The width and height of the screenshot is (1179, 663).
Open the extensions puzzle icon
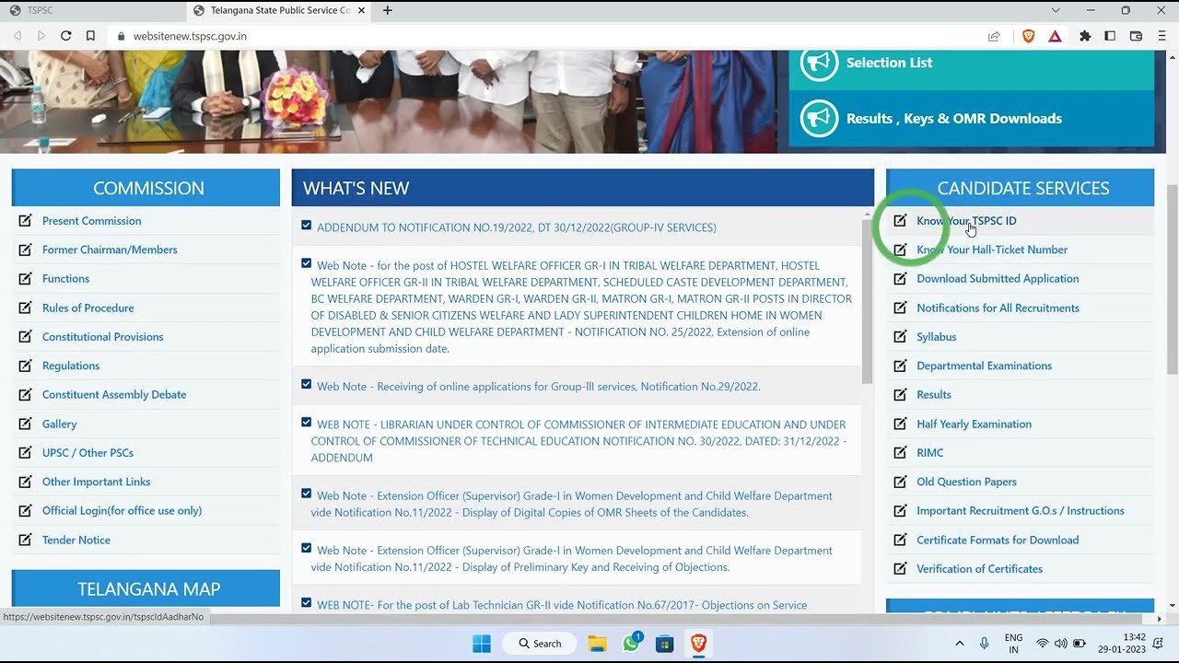tap(1085, 36)
